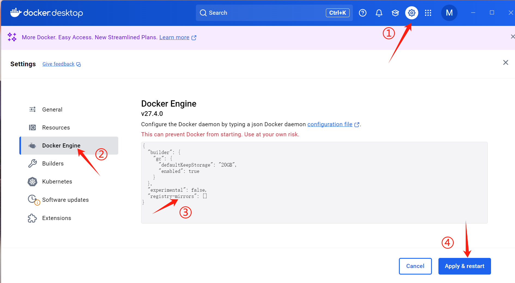Open Docker Desktop settings via gear icon
The height and width of the screenshot is (283, 515).
coord(411,13)
